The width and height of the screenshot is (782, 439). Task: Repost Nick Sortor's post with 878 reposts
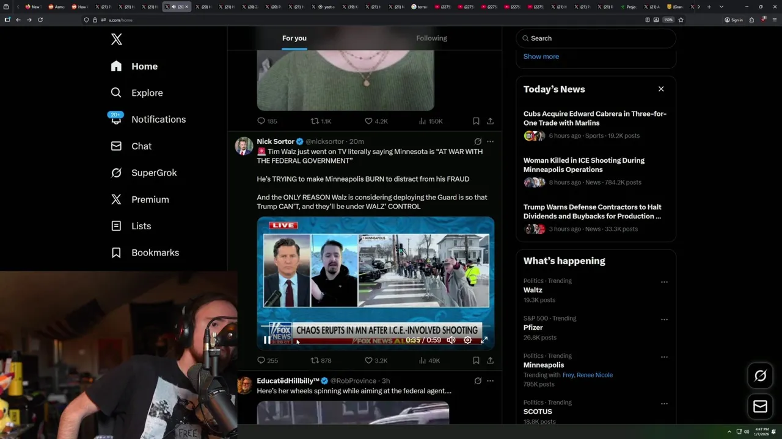321,360
